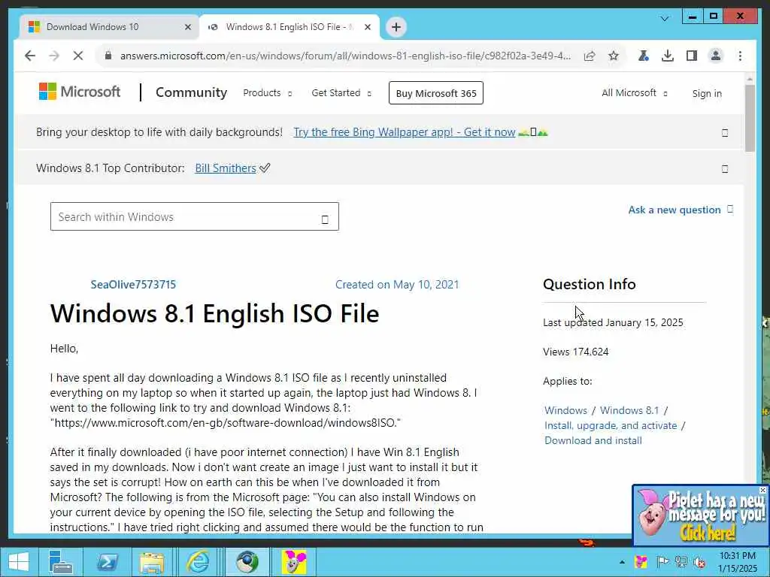Click the address bar URL
The width and height of the screenshot is (770, 577).
(x=345, y=56)
